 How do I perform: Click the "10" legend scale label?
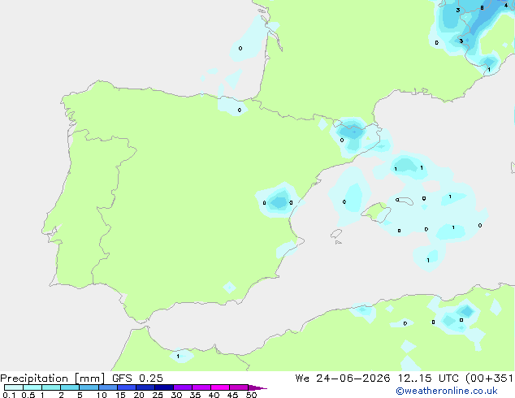[102, 395]
